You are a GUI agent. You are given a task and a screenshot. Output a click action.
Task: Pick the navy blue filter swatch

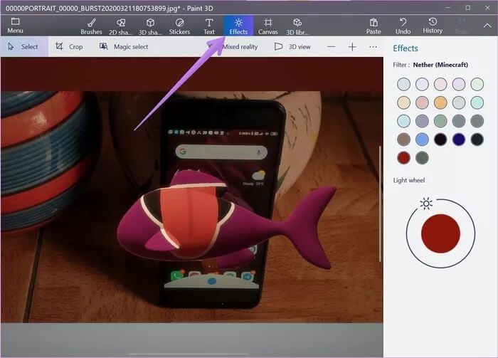pos(459,139)
